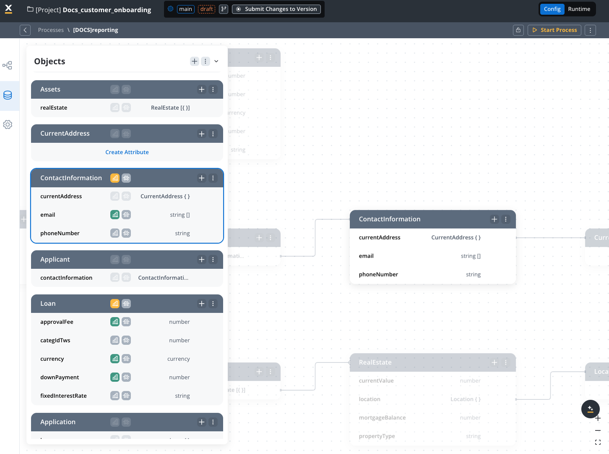Click the app logo in top bar
The width and height of the screenshot is (609, 454).
8,9
